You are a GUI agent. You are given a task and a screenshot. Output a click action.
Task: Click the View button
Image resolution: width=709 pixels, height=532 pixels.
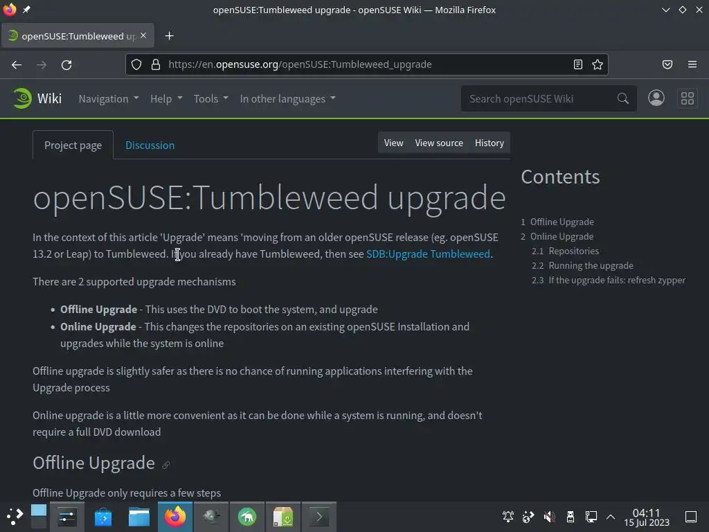tap(393, 143)
